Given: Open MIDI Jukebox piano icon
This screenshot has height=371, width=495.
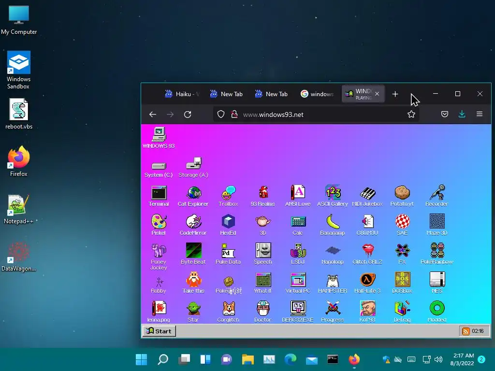Looking at the screenshot, I should point(367,196).
